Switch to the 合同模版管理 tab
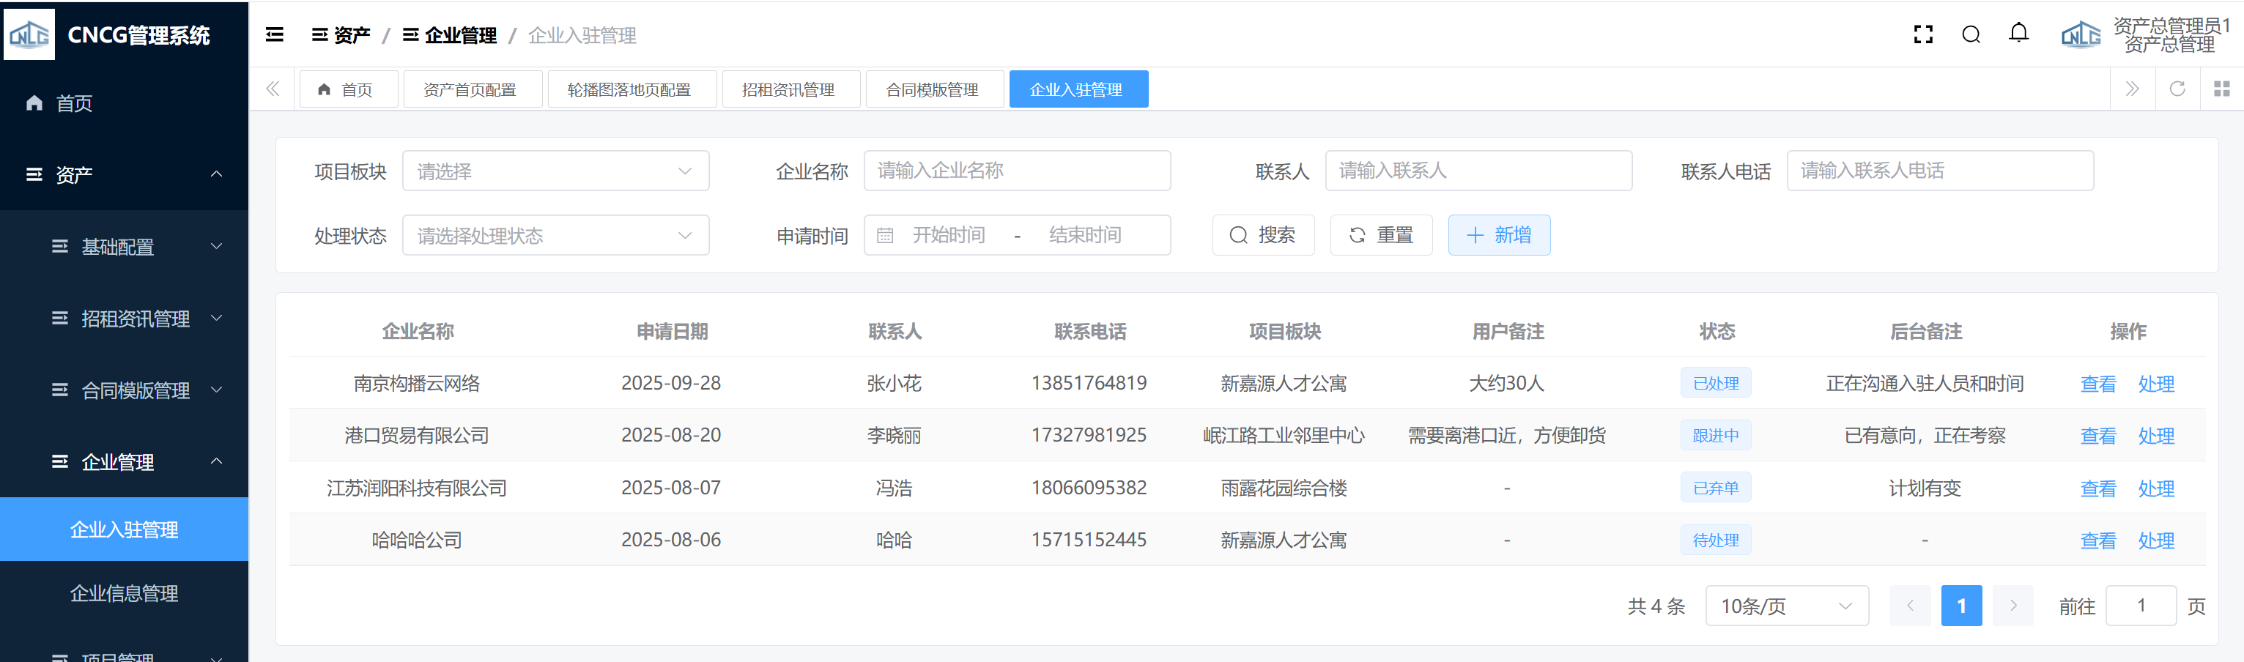2244x662 pixels. [x=932, y=90]
